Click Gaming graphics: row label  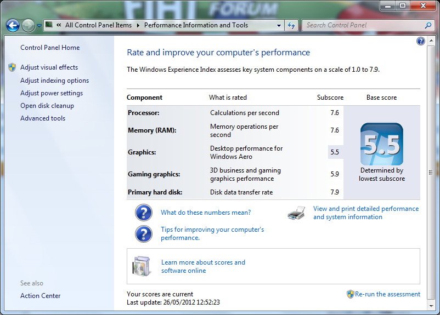point(154,174)
